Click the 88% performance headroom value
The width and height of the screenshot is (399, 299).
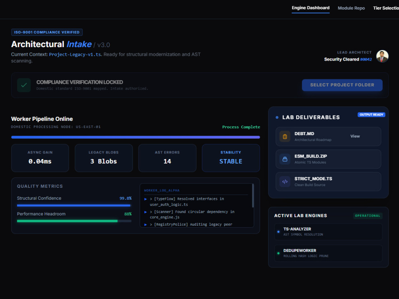click(x=128, y=214)
